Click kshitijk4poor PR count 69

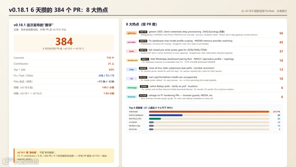(279, 115)
